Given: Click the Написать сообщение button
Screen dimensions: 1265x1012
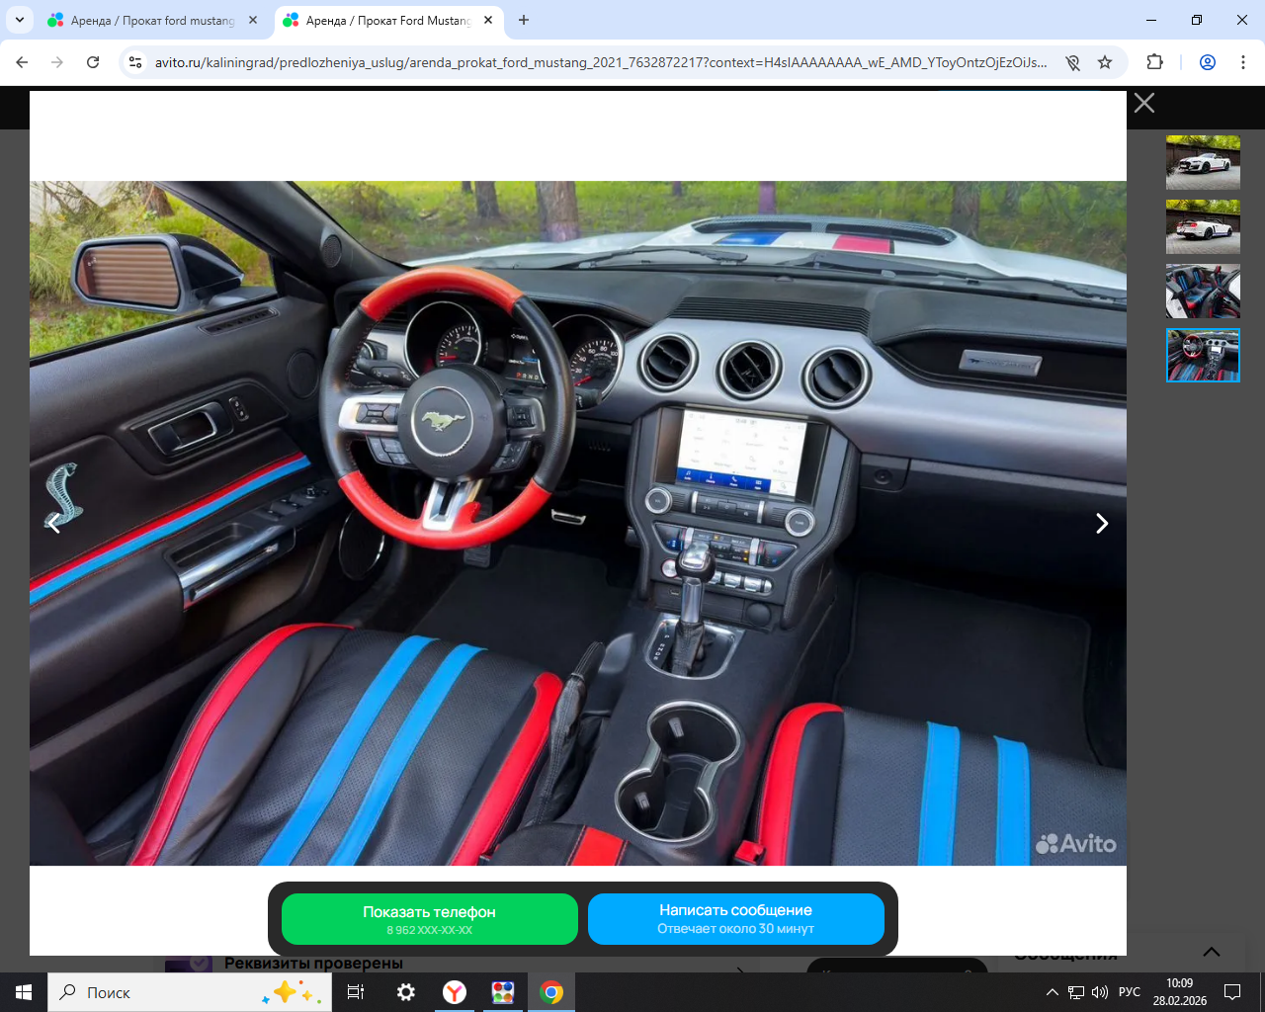Looking at the screenshot, I should point(736,919).
